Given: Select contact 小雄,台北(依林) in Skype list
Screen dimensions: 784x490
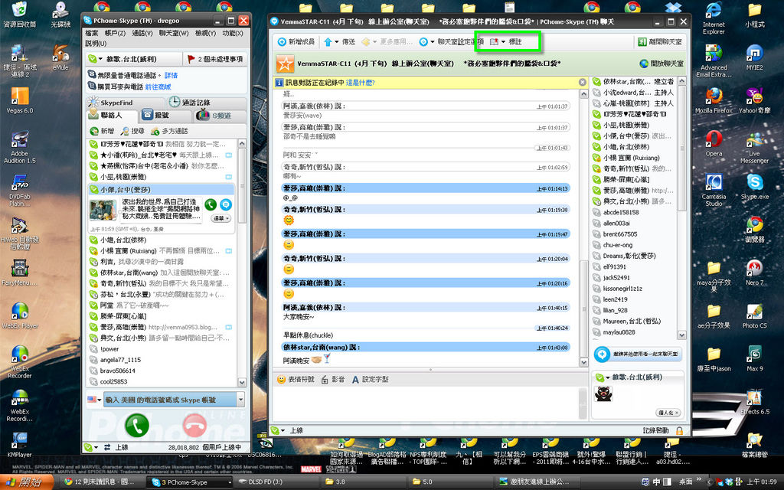Looking at the screenshot, I should (161, 240).
